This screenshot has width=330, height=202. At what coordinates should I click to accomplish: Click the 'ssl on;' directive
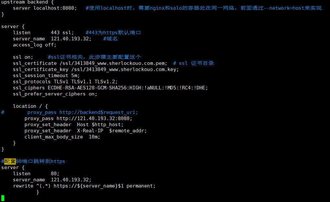[23, 57]
